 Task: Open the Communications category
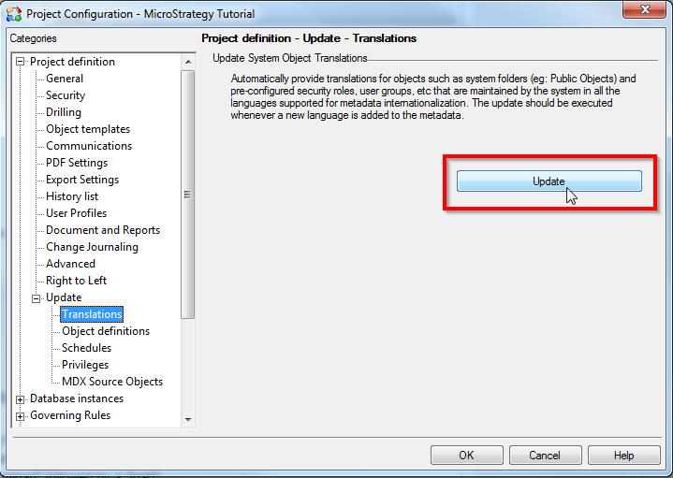pyautogui.click(x=89, y=146)
